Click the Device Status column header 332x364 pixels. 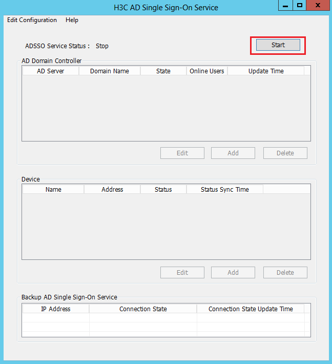[x=163, y=189]
